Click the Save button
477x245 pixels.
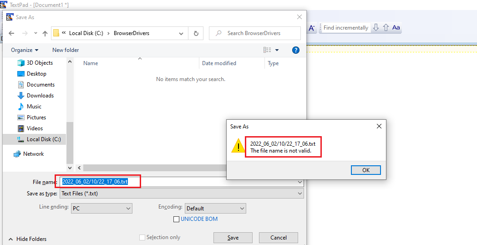pos(233,238)
